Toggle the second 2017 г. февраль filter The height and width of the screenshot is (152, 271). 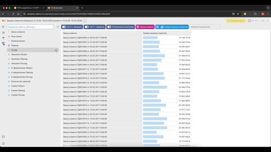tap(86, 27)
